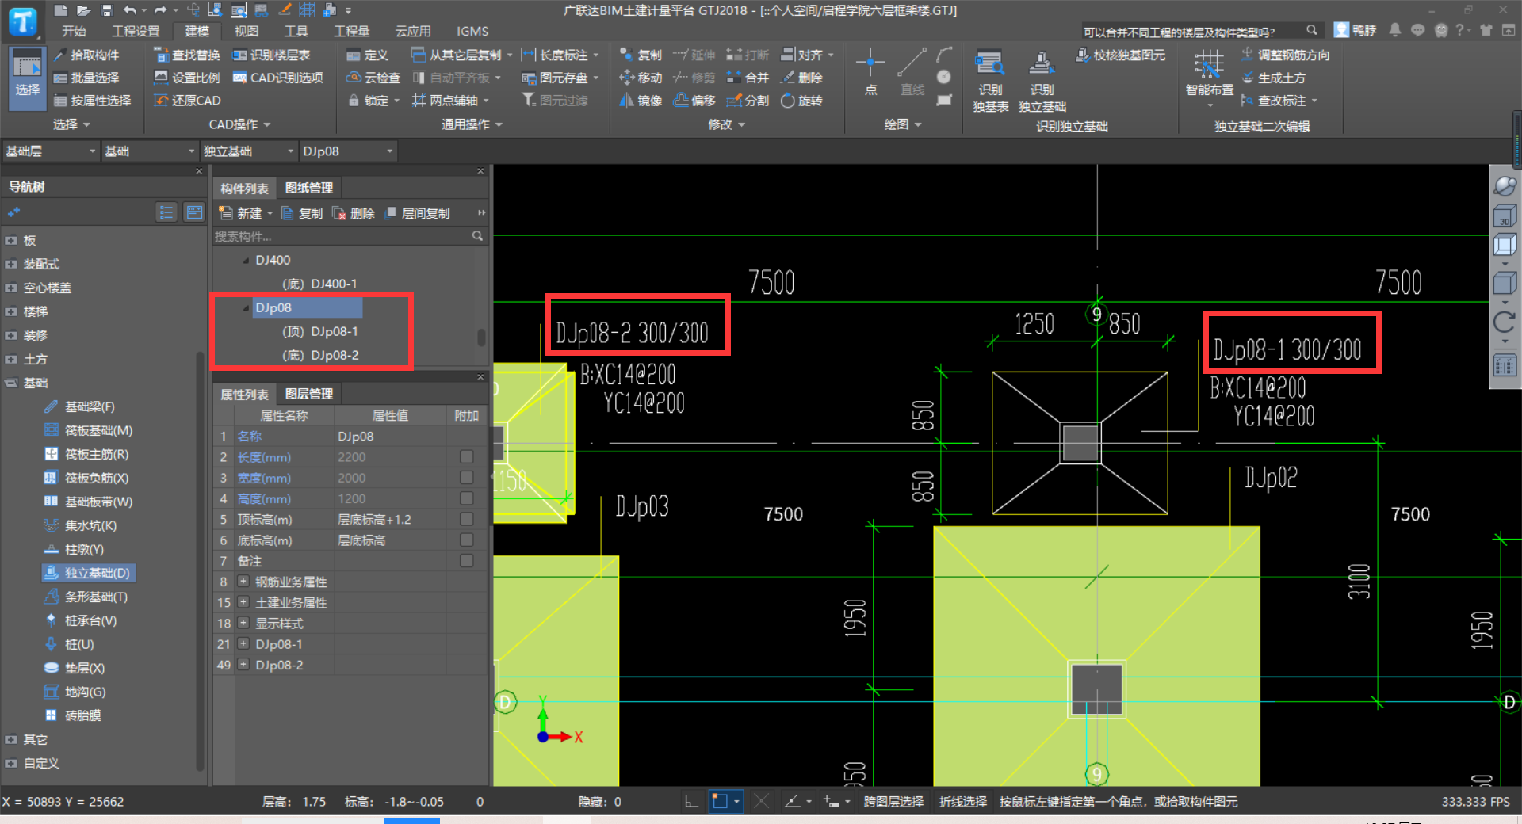Viewport: 1522px width, 824px height.
Task: Expand the DJp08-2 property group
Action: (243, 664)
